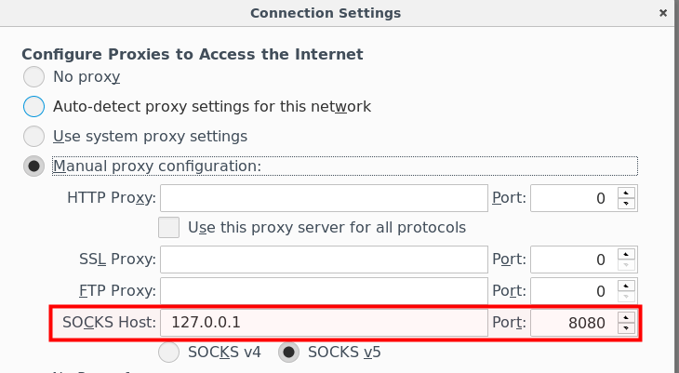Click the SSL Proxy text field
The height and width of the screenshot is (373, 679).
(324, 260)
